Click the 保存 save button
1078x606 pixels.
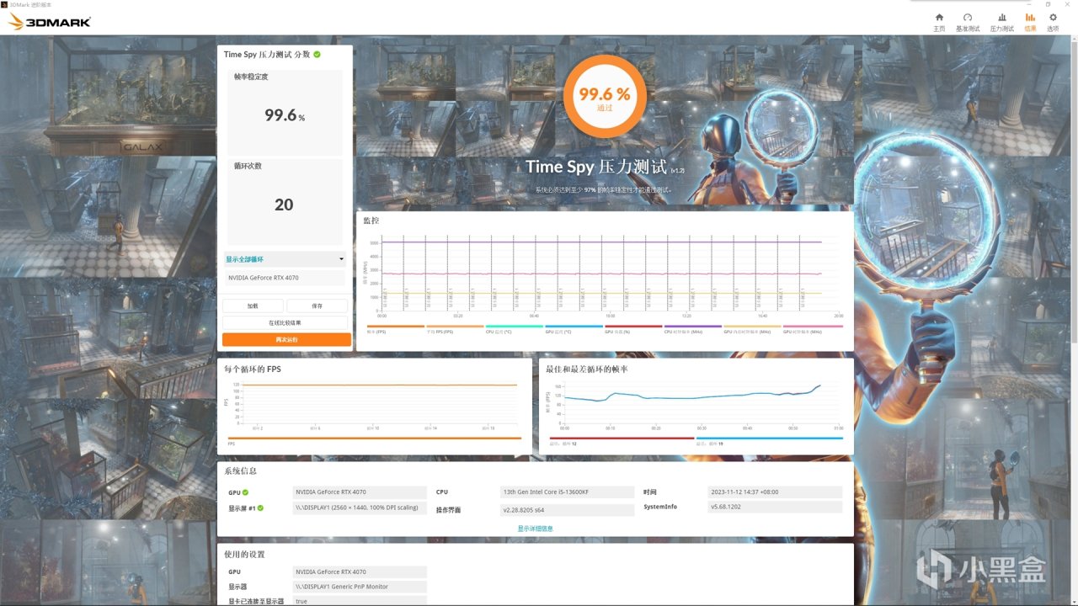317,306
